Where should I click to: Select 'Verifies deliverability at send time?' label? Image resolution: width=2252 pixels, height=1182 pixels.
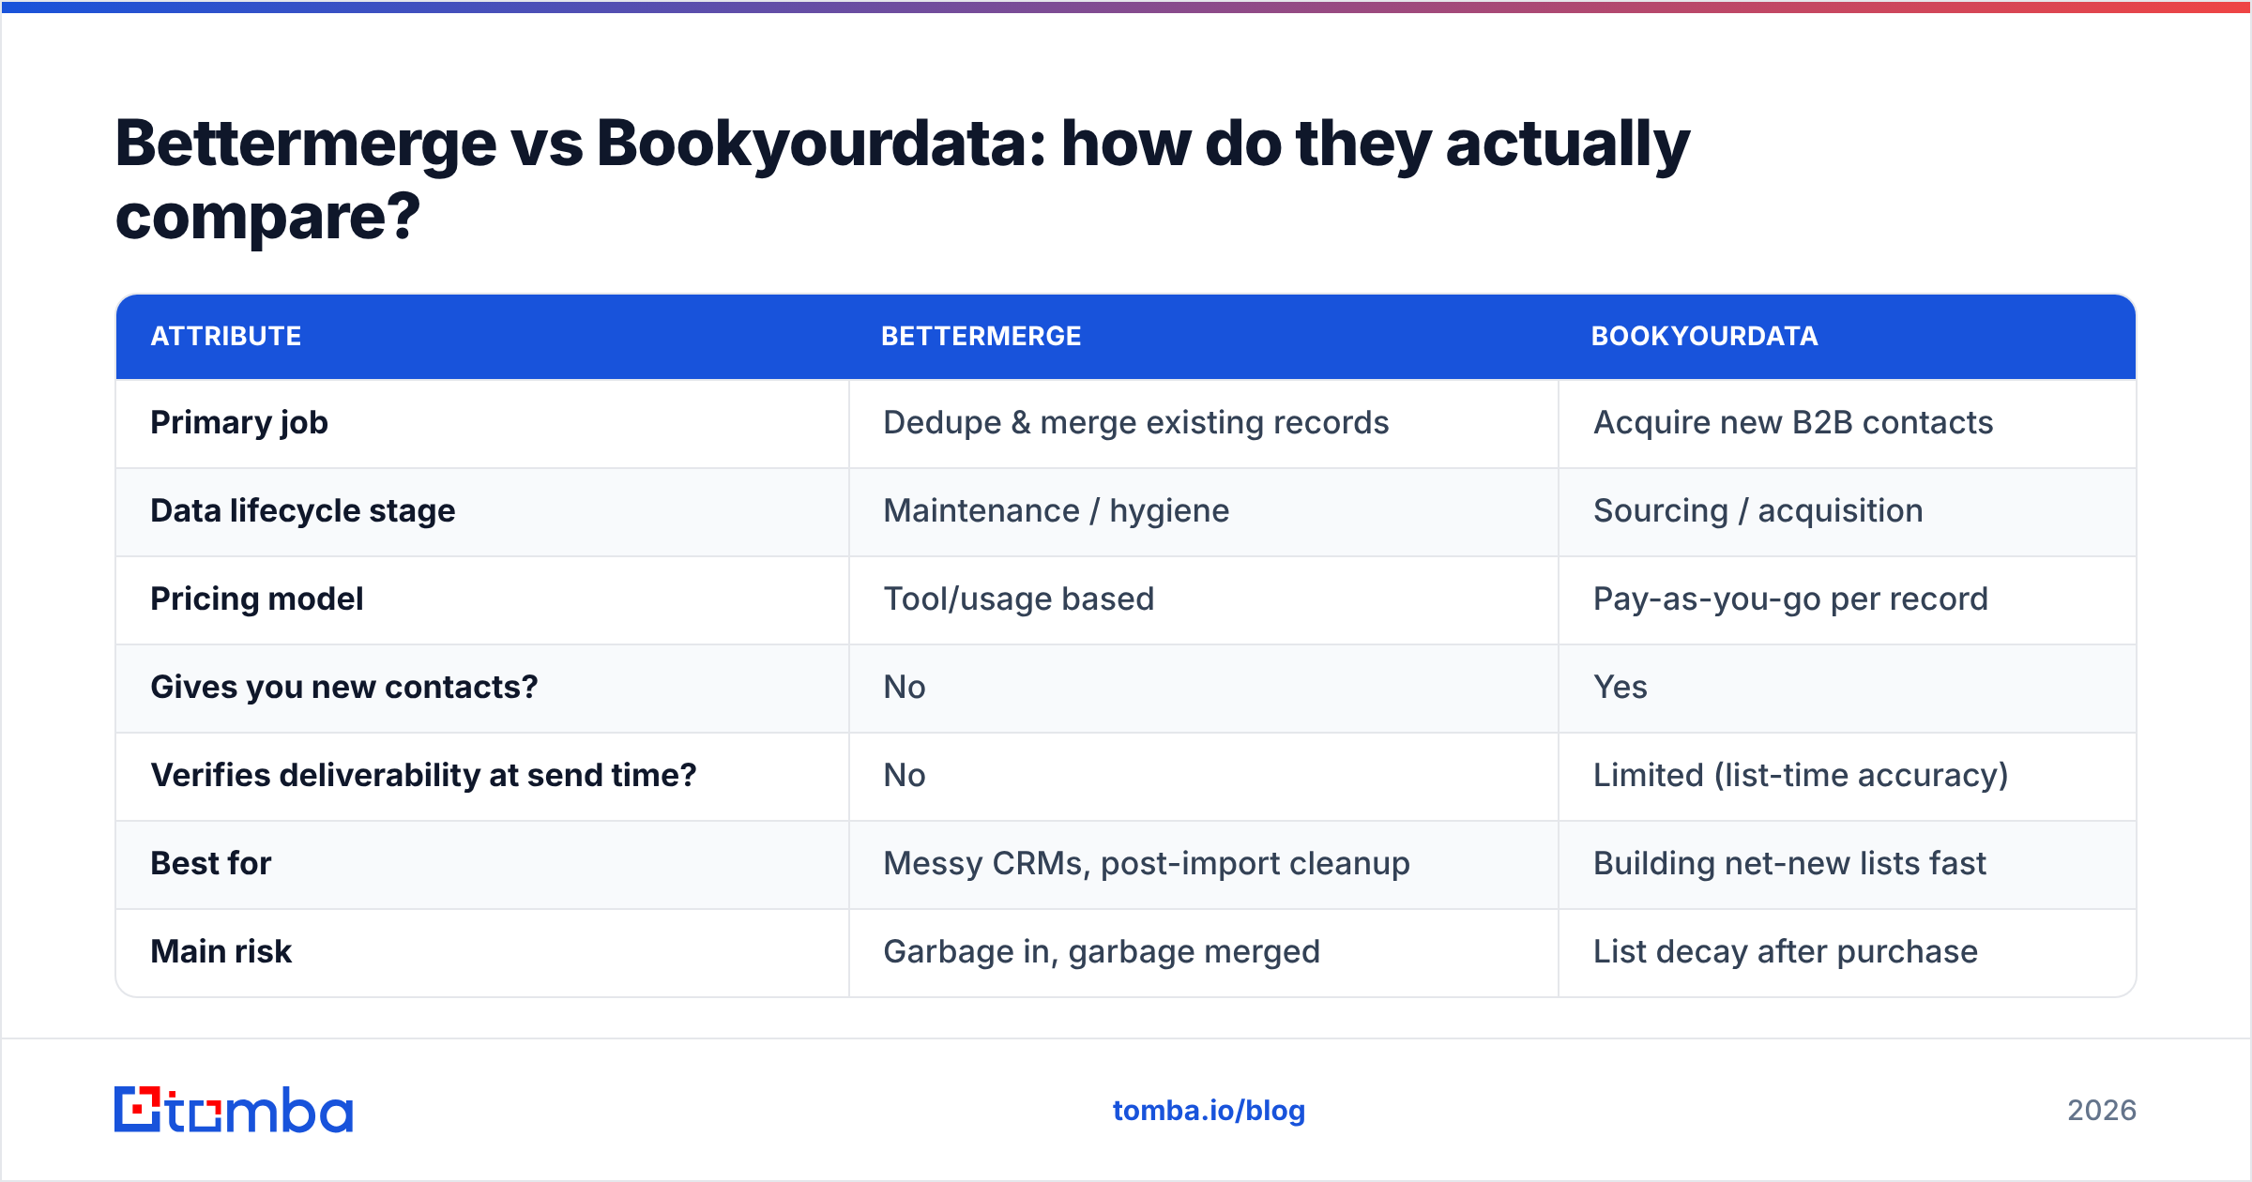pyautogui.click(x=424, y=776)
